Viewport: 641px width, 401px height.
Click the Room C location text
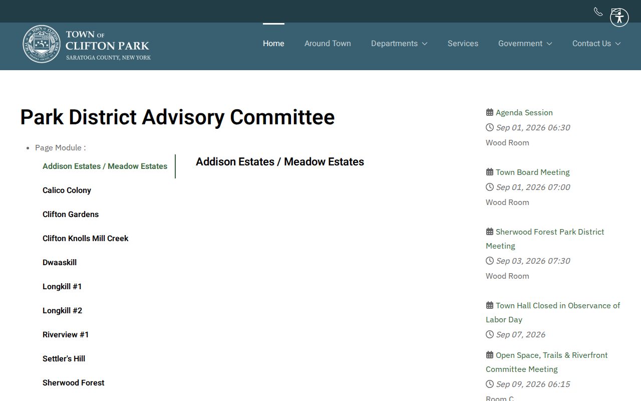(500, 398)
